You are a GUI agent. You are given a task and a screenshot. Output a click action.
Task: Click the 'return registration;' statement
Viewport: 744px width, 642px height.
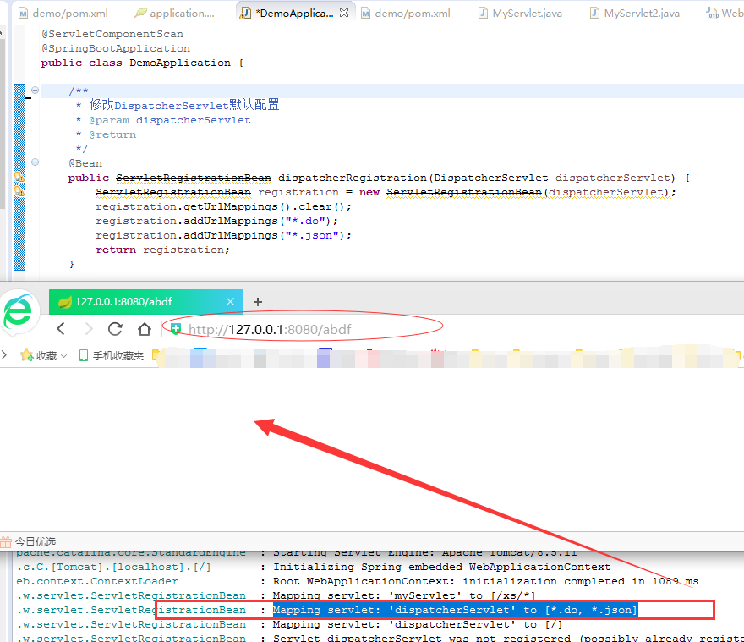click(162, 250)
